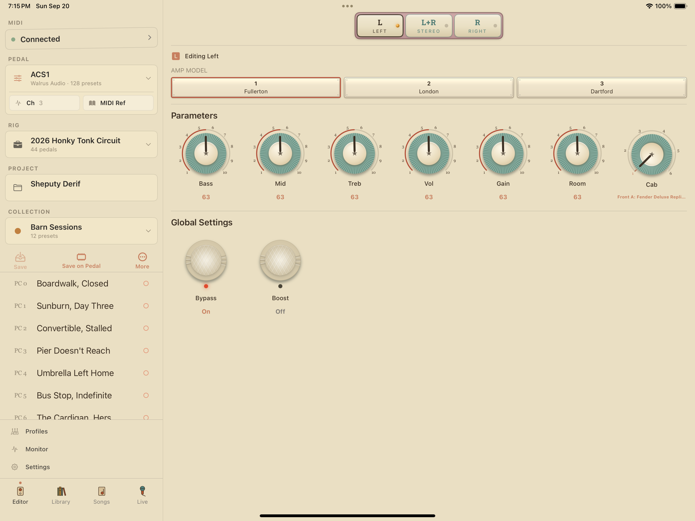Open the MIDI Ref button
This screenshot has width=695, height=521.
118,103
